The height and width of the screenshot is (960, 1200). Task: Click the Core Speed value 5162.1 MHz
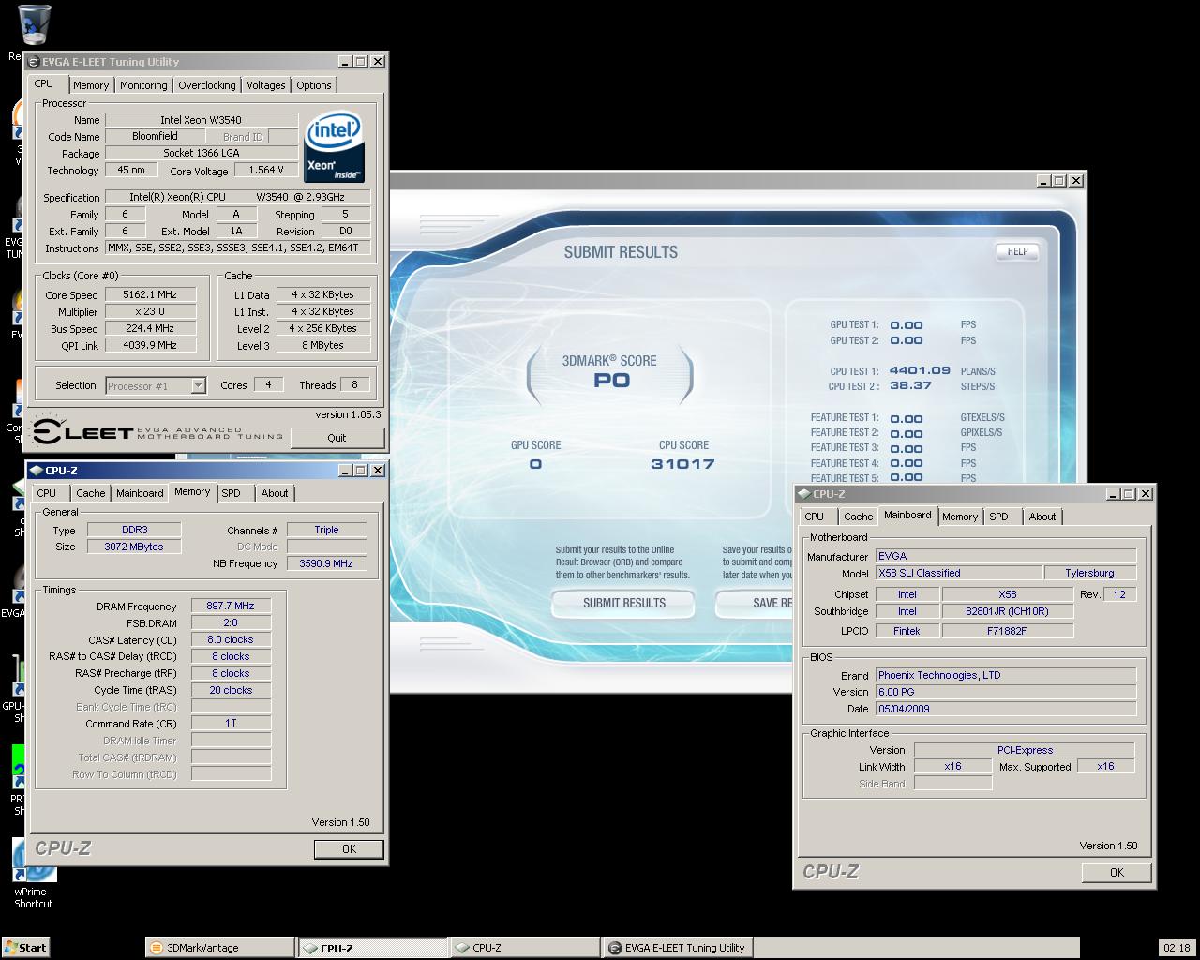(x=150, y=294)
